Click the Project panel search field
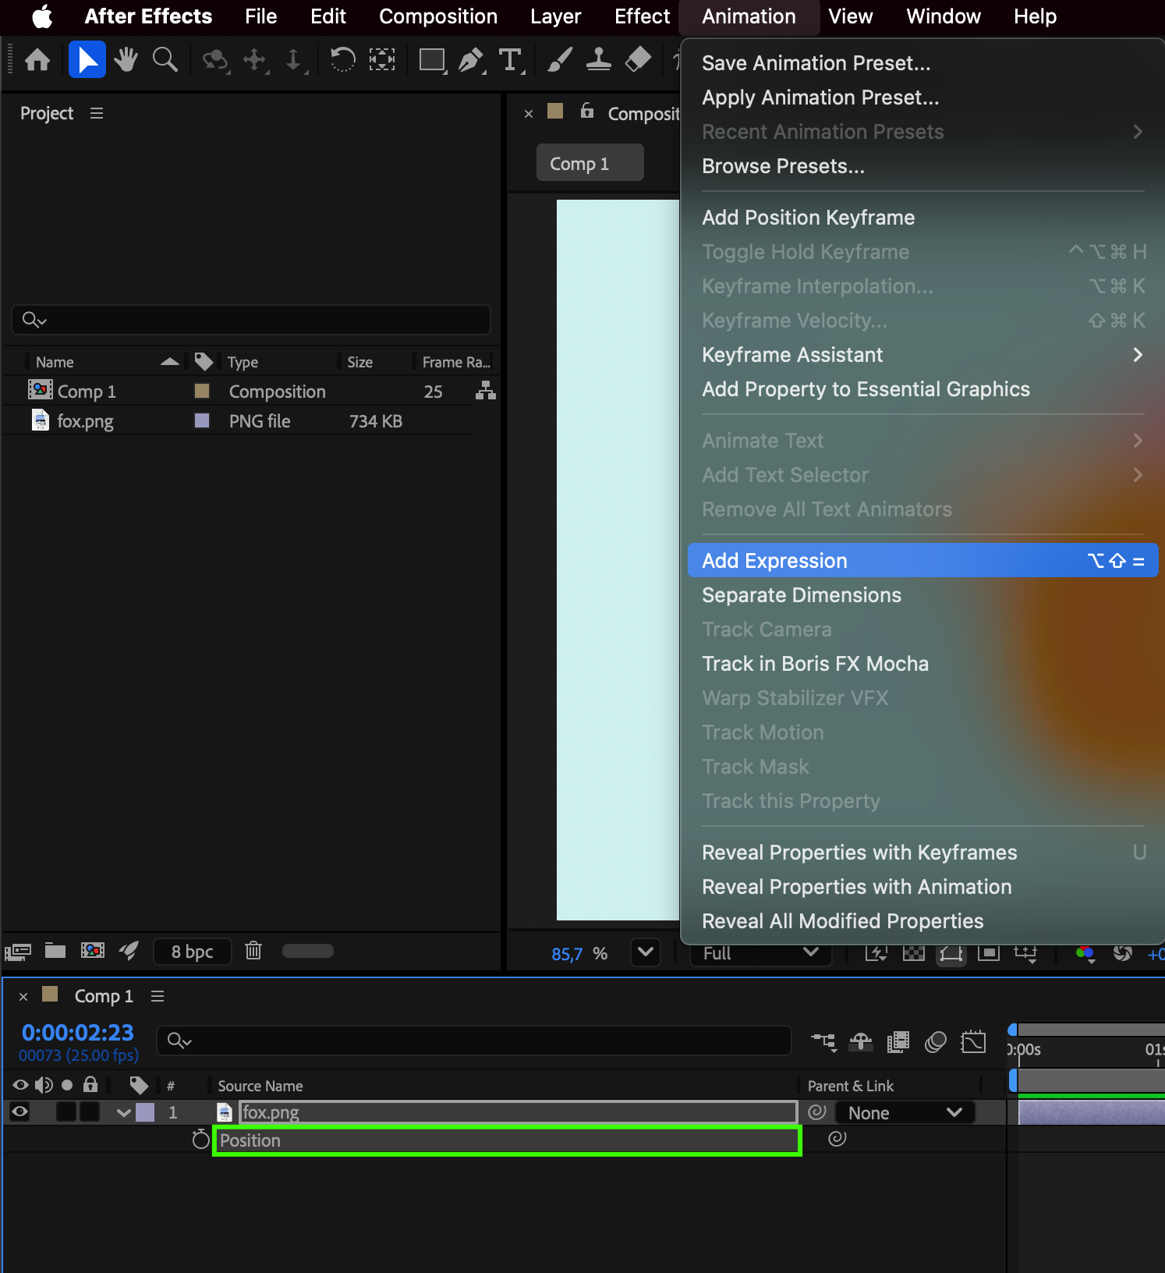Screen dimensions: 1165x1273 click(250, 320)
